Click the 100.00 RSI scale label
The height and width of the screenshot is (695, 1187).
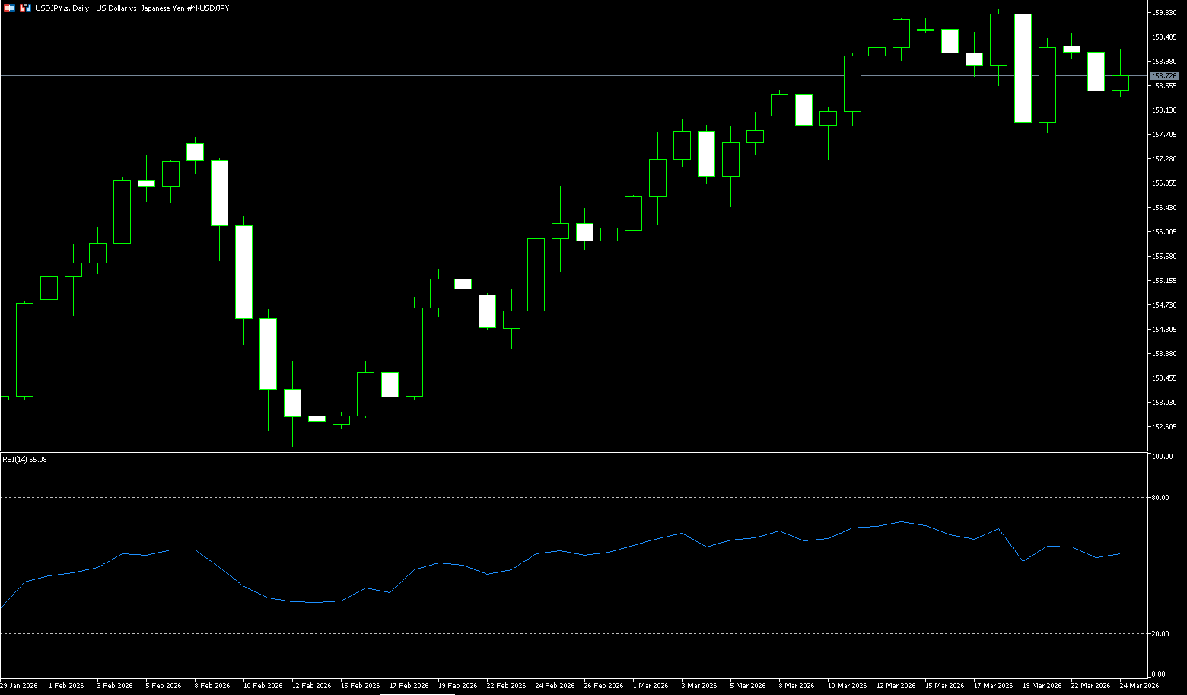[1162, 457]
